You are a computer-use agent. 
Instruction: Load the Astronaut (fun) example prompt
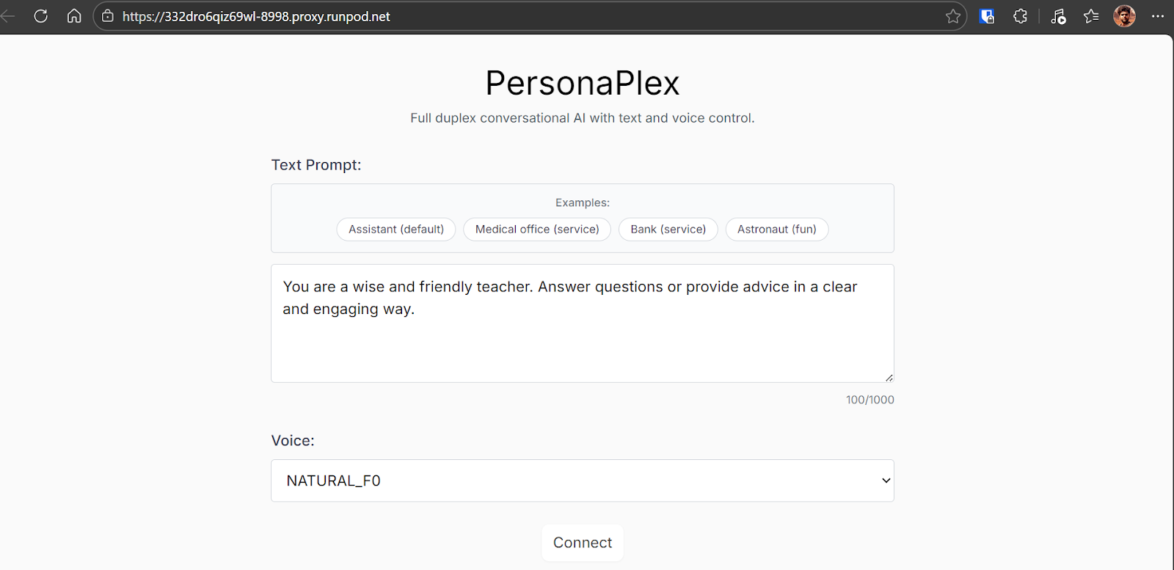pos(776,229)
